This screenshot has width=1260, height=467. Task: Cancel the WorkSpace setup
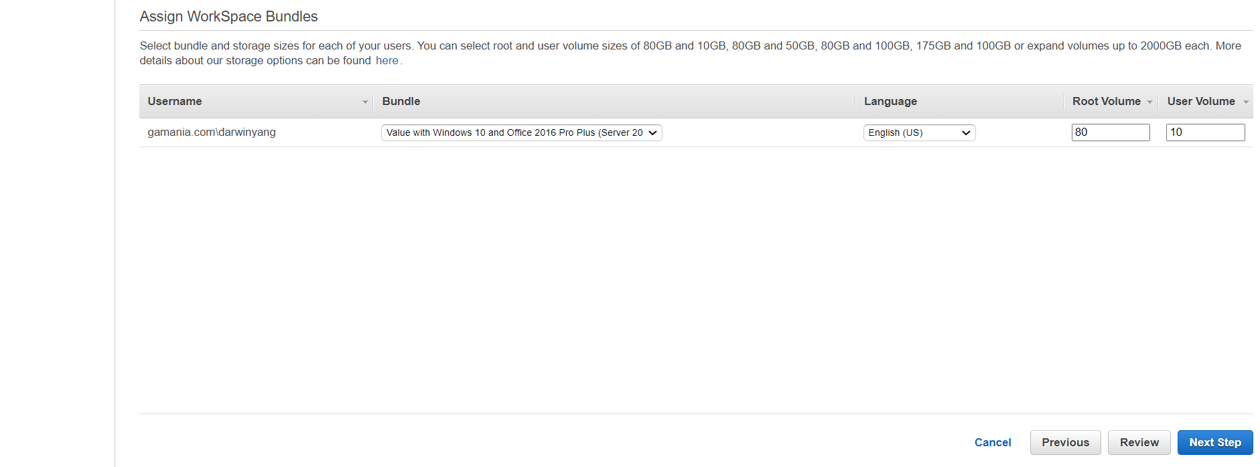(993, 442)
